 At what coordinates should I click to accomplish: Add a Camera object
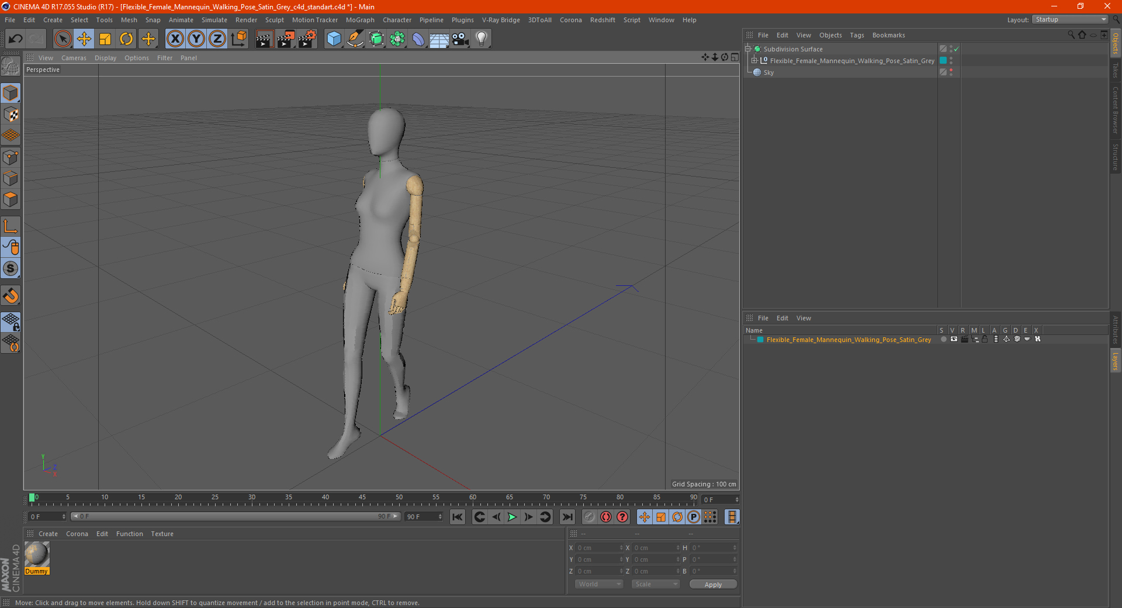click(460, 39)
